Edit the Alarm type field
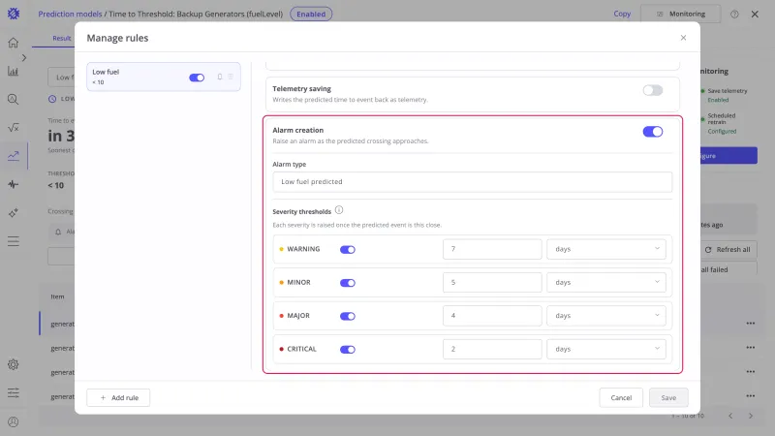This screenshot has width=775, height=436. point(472,182)
